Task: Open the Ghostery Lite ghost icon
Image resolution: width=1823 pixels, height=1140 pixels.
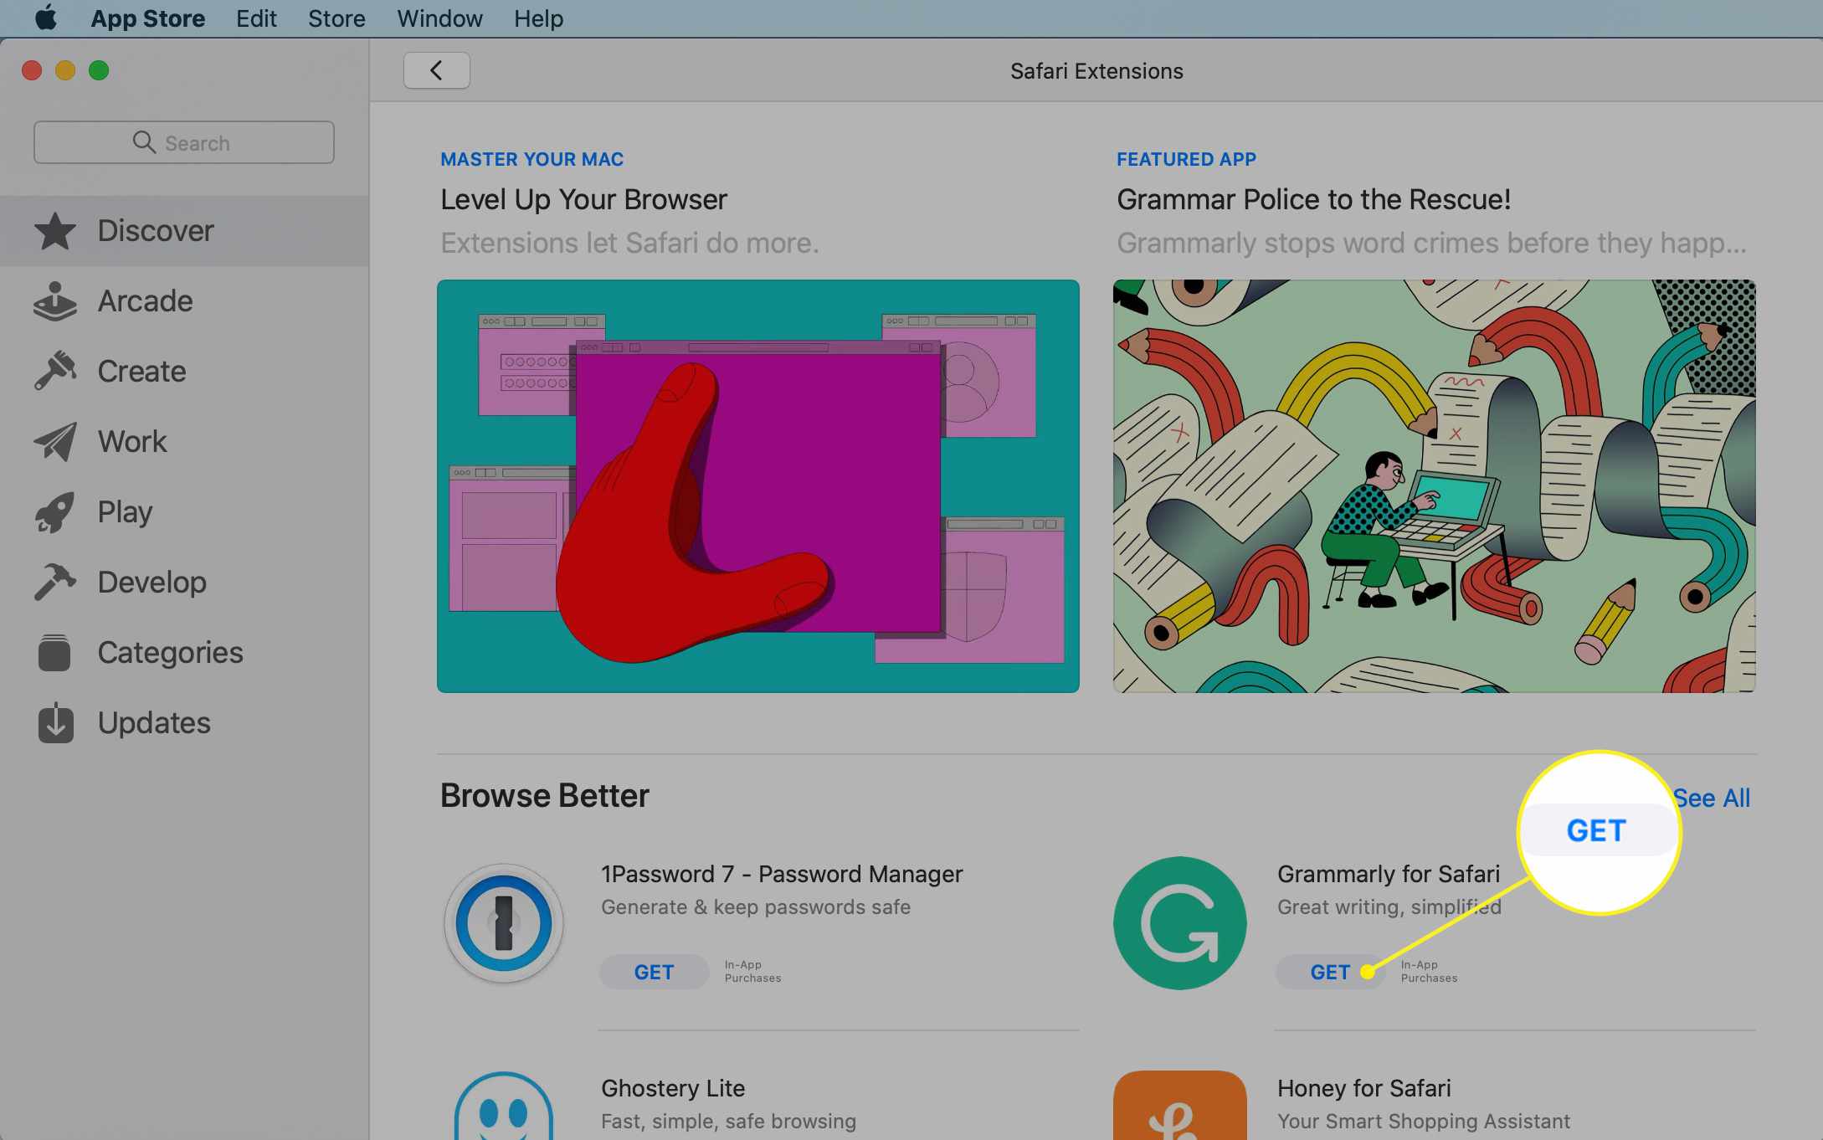Action: (503, 1106)
